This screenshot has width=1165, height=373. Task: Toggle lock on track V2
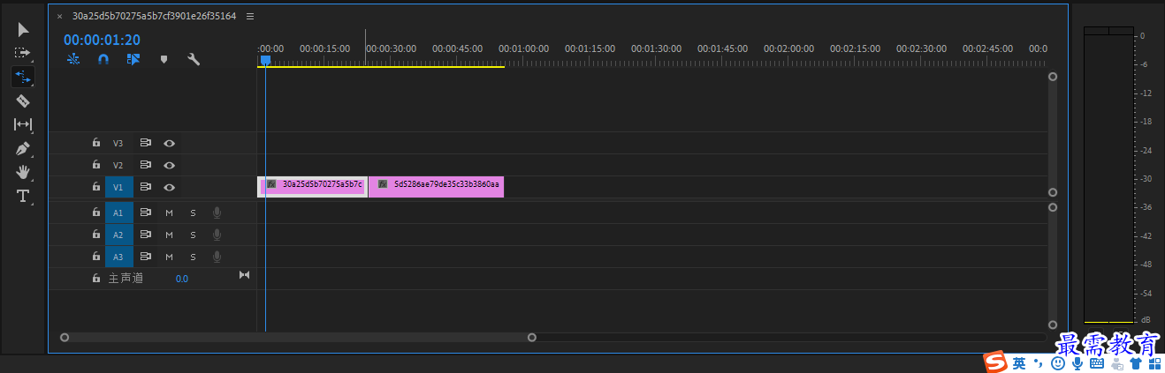coord(95,165)
